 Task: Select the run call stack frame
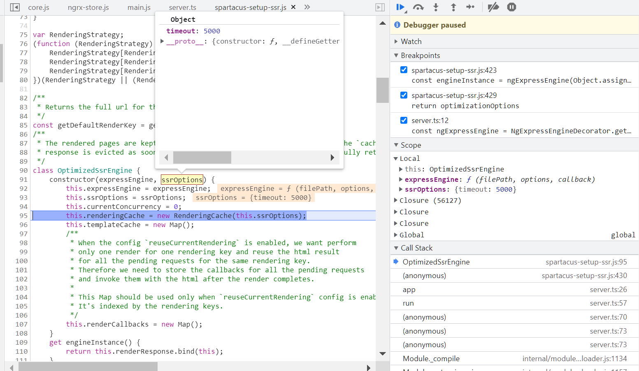coord(514,303)
